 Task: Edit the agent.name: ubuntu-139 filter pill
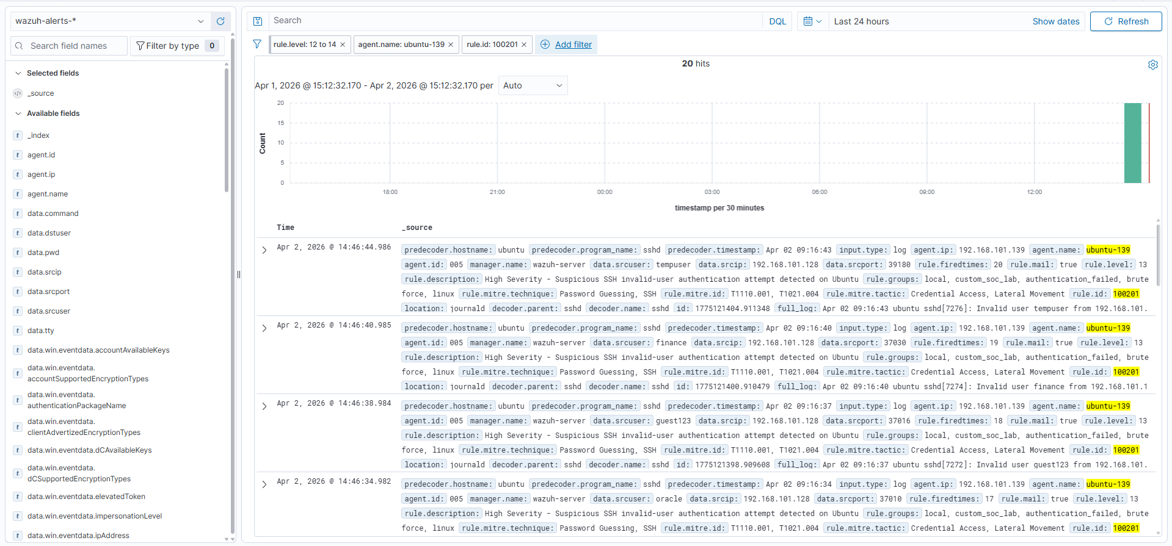[x=401, y=45]
